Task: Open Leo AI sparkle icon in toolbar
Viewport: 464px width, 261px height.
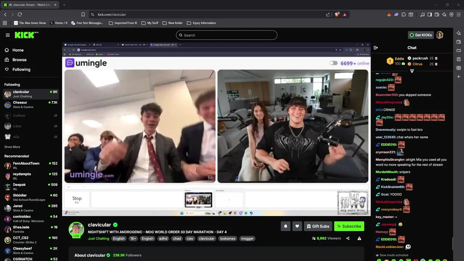Action: (x=444, y=14)
